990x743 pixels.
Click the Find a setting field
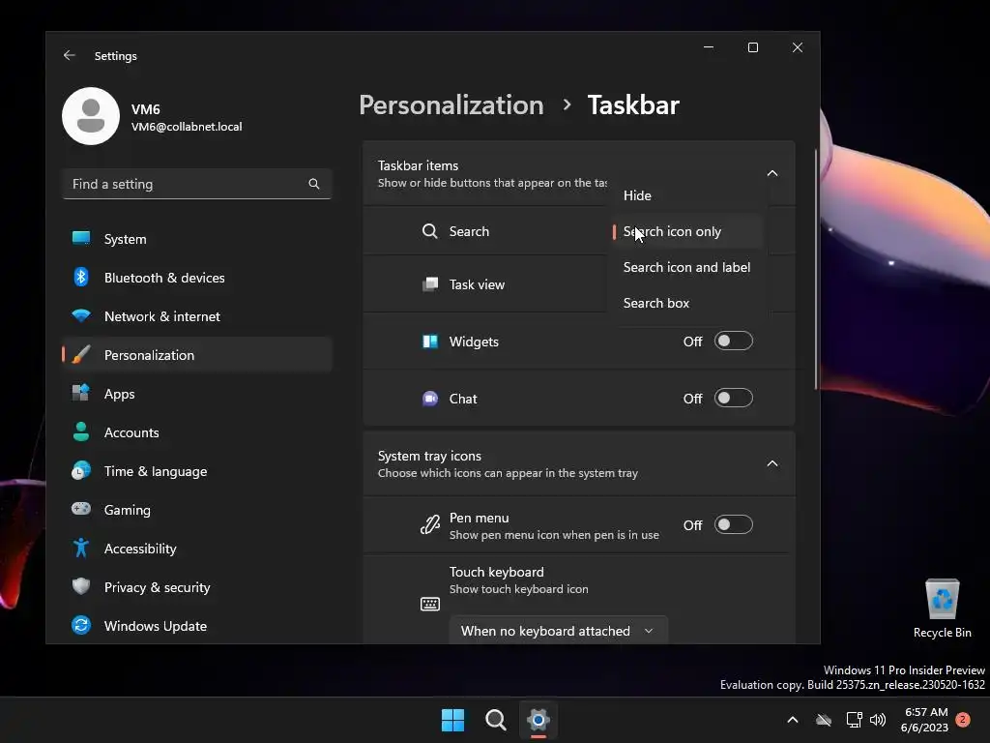pyautogui.click(x=197, y=184)
